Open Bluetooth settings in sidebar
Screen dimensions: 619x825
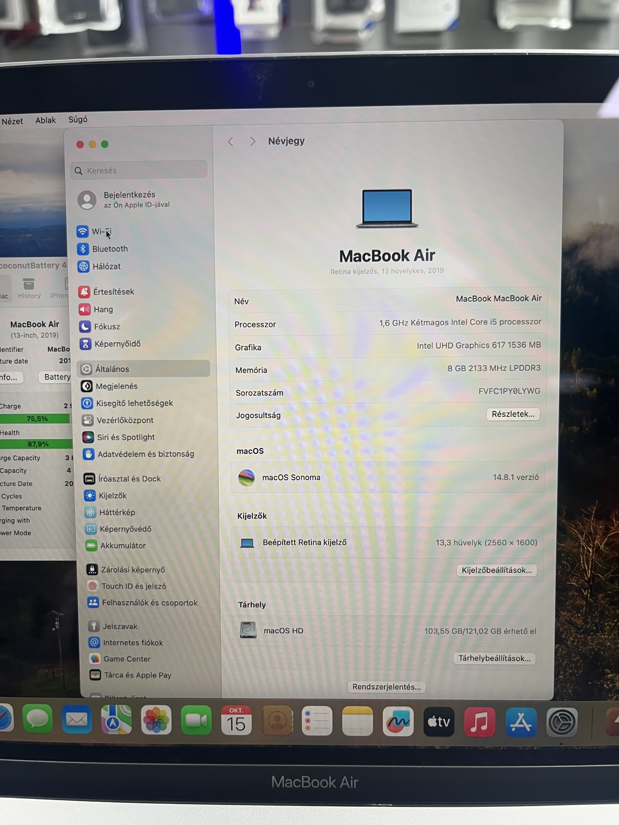(x=102, y=249)
